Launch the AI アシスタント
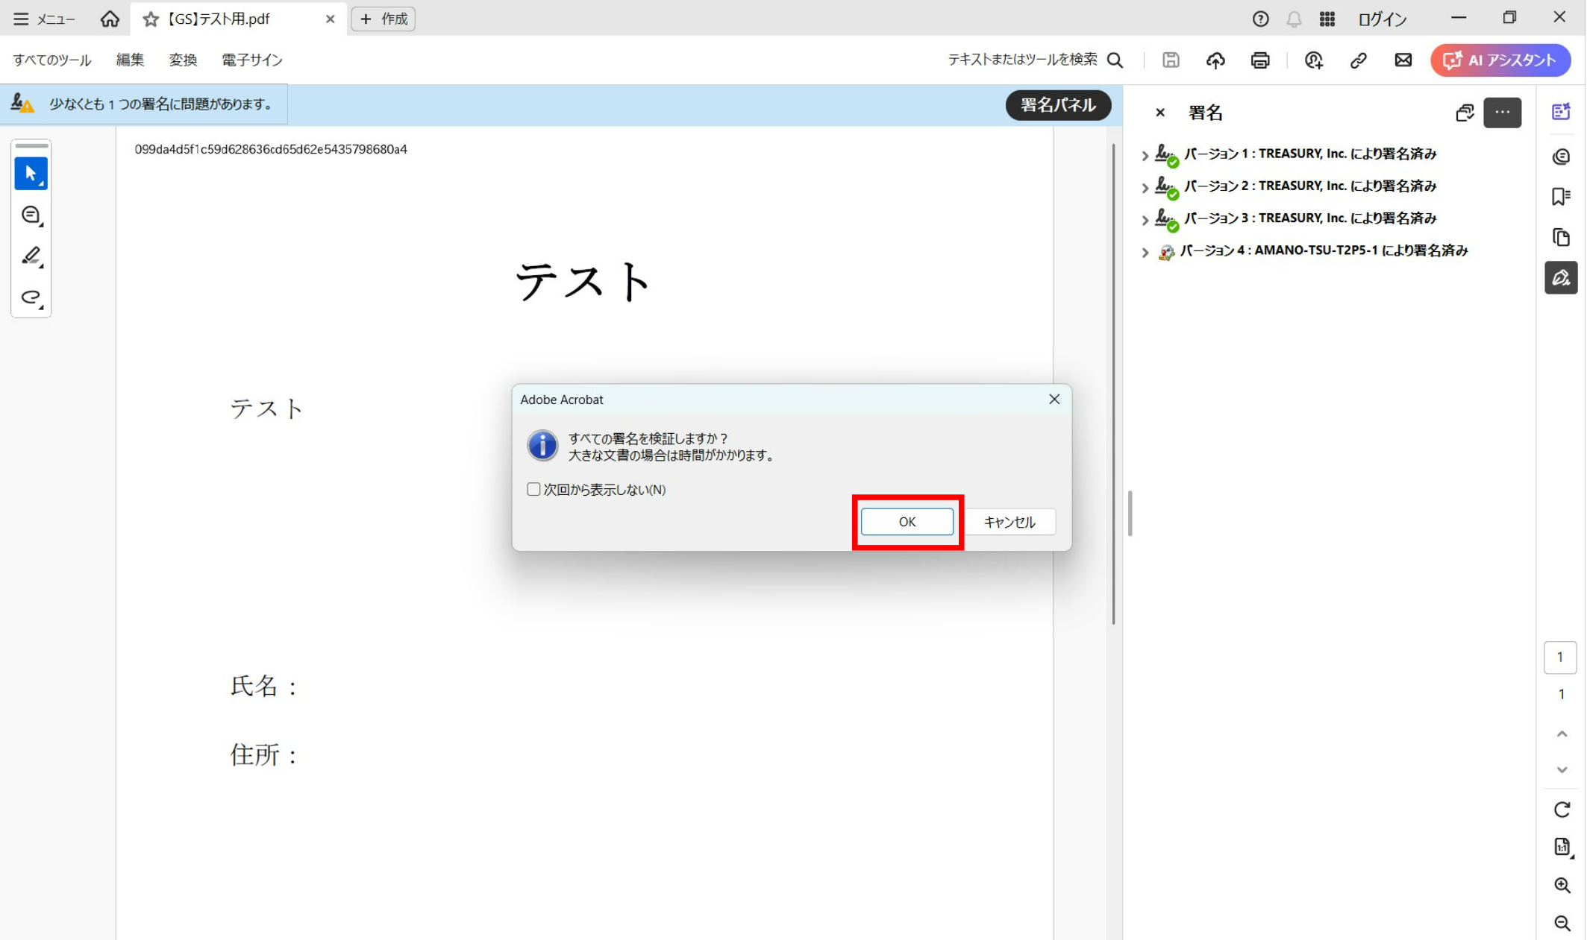Screen dimensions: 1587x940 point(1500,60)
